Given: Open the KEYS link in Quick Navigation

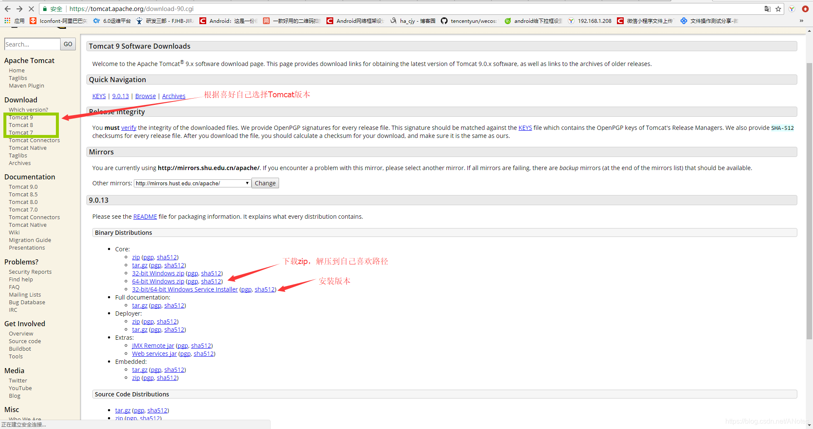Looking at the screenshot, I should pyautogui.click(x=99, y=96).
